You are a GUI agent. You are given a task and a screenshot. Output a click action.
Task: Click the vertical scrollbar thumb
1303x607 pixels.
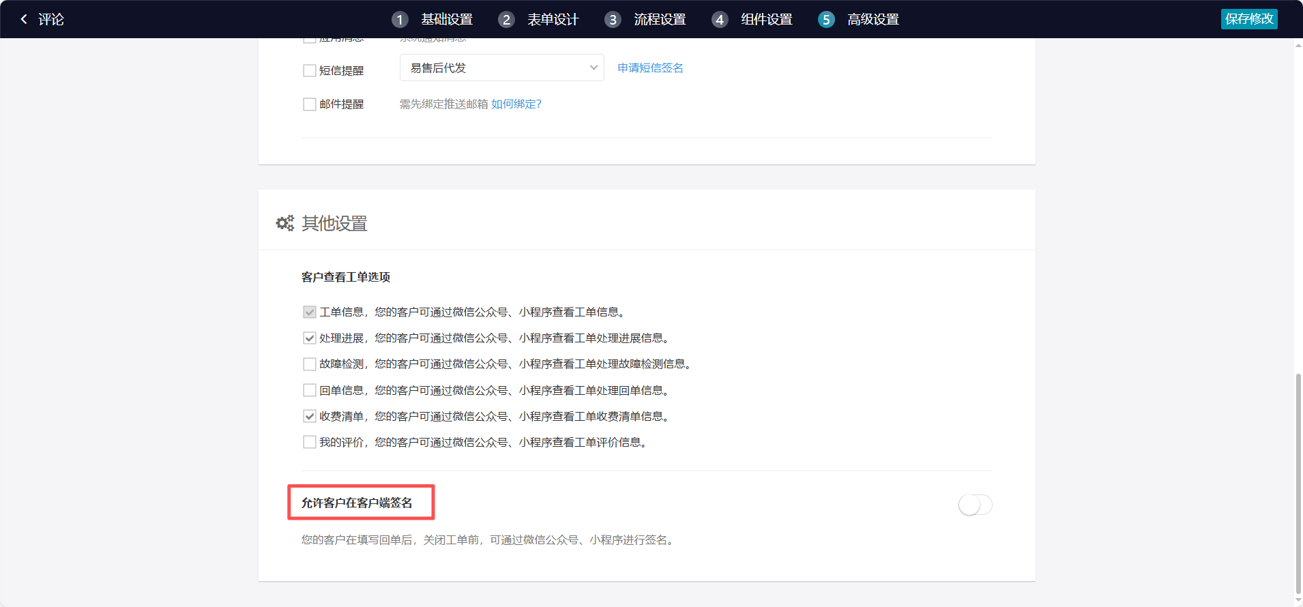click(x=1298, y=483)
